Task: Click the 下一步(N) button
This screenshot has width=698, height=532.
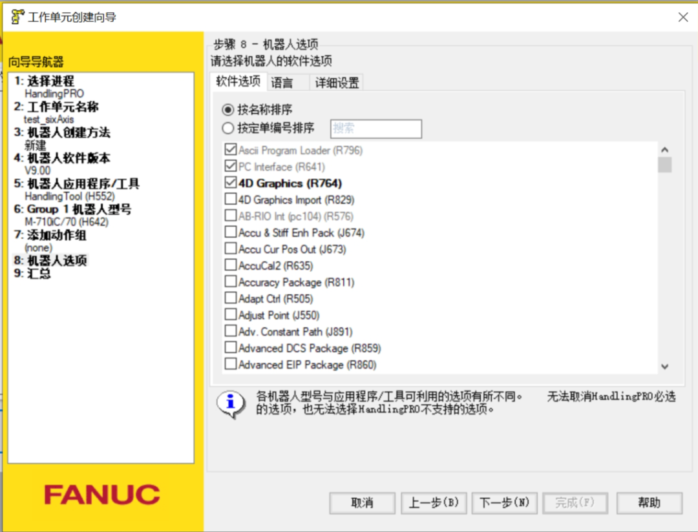Action: click(x=504, y=503)
